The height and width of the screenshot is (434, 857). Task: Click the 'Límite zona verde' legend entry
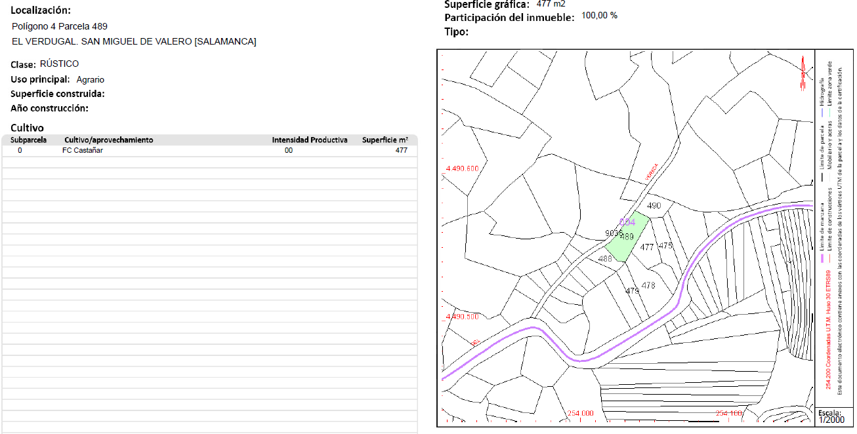(x=829, y=83)
